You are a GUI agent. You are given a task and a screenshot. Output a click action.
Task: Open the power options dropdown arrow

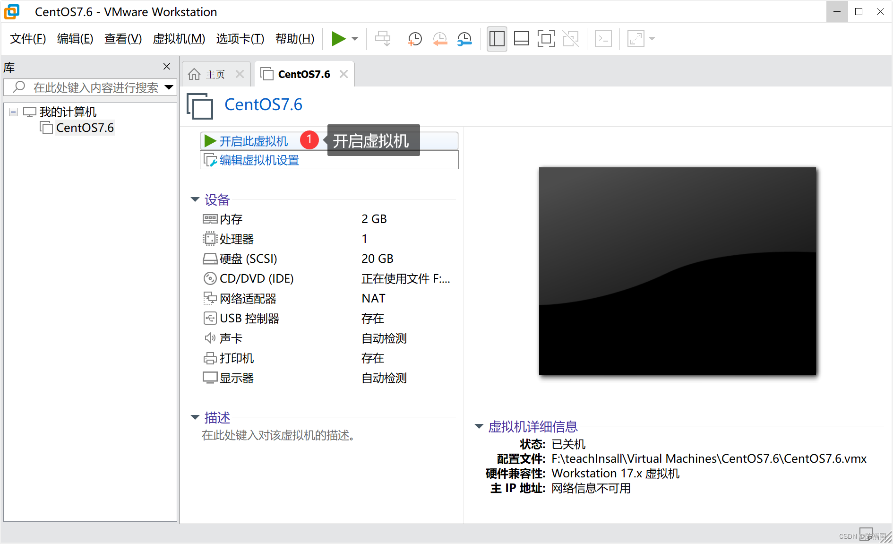[355, 39]
